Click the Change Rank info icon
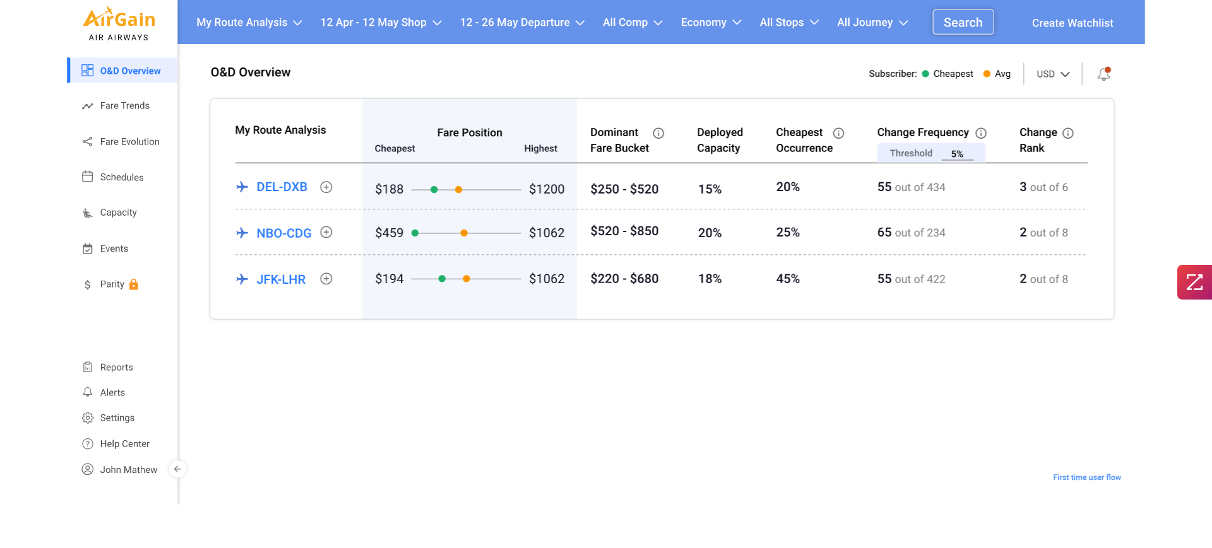Viewport: 1212px width, 548px height. click(x=1068, y=133)
